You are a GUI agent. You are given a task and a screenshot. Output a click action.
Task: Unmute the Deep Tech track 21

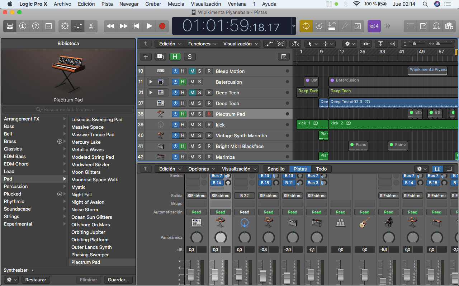(192, 93)
